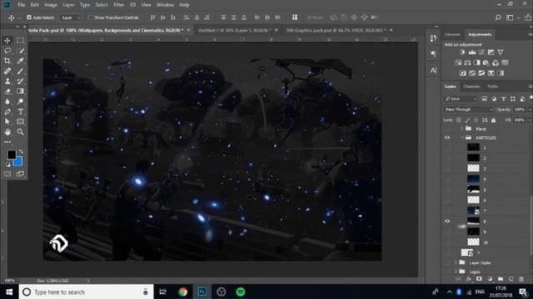The width and height of the screenshot is (533, 299).
Task: Select the Dodge tool
Action: (20, 101)
